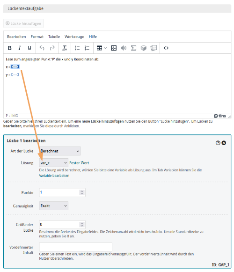Insert a math formula with sigma icon
Viewport: 234px width, 272px height.
click(x=133, y=48)
